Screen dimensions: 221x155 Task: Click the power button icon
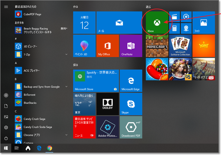point(6,138)
